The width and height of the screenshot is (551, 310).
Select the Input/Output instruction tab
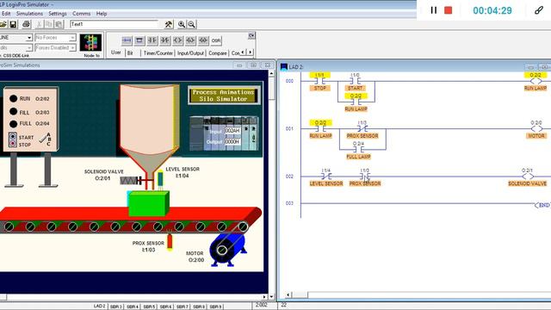point(190,53)
